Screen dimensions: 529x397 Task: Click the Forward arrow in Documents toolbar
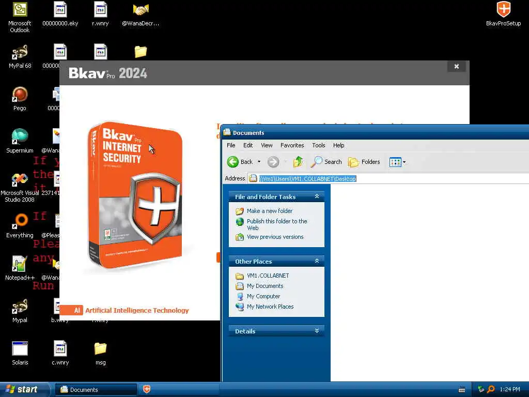(x=273, y=162)
